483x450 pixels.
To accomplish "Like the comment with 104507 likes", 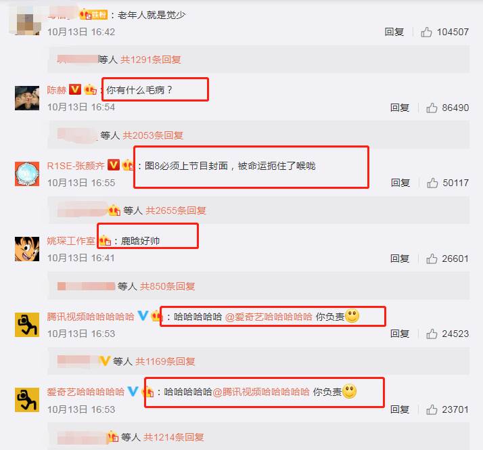I will (x=426, y=32).
